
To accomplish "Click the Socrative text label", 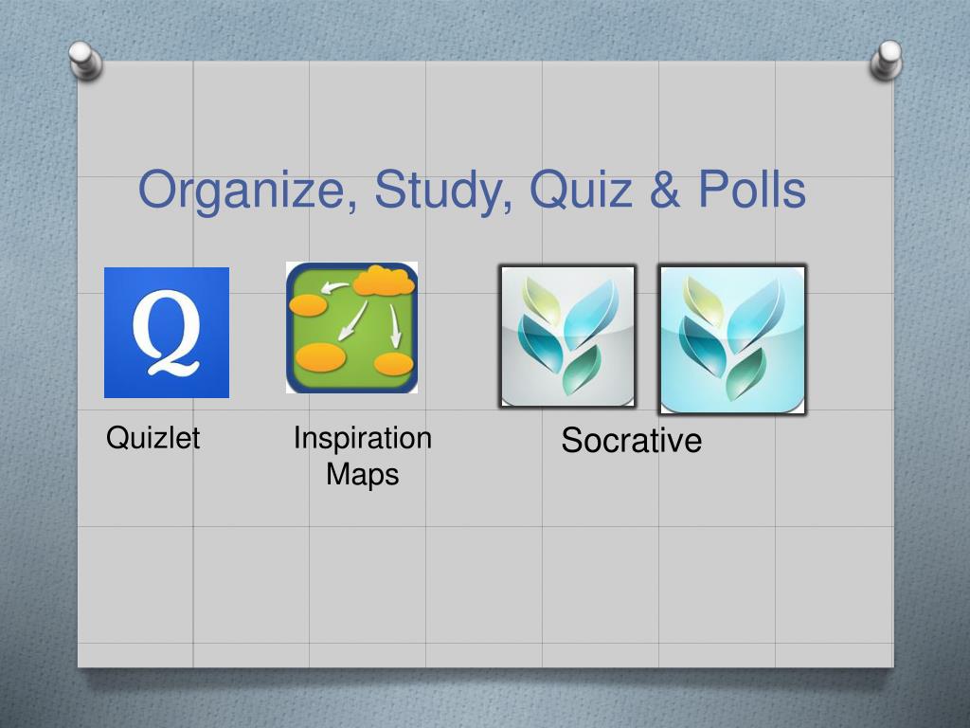I will (632, 440).
